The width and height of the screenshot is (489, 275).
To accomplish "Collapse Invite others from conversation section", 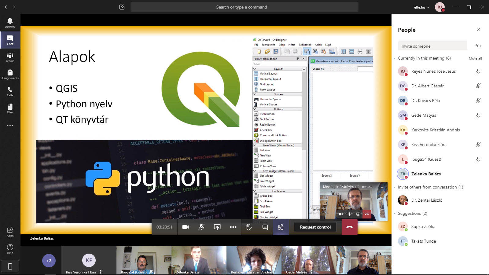I will point(395,187).
